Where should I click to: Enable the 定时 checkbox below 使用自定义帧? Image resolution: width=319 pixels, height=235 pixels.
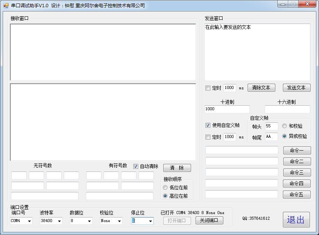(x=208, y=137)
